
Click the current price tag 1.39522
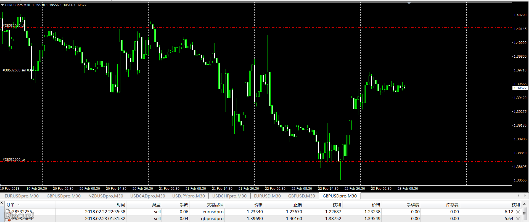coord(520,88)
